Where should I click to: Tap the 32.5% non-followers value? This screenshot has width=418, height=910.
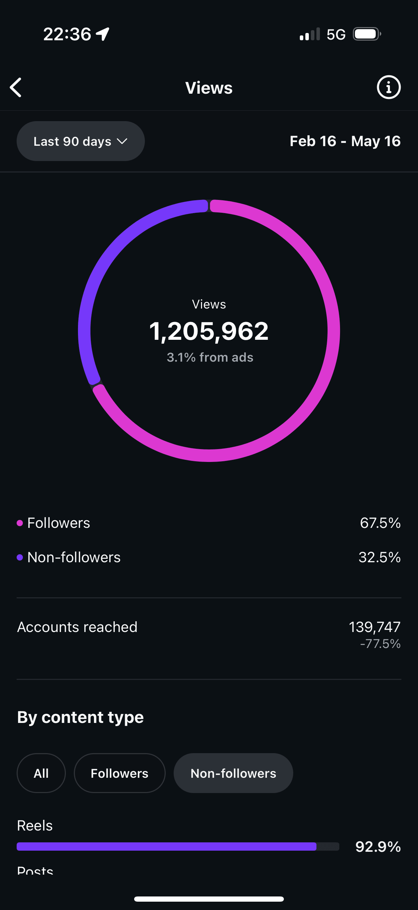click(380, 557)
